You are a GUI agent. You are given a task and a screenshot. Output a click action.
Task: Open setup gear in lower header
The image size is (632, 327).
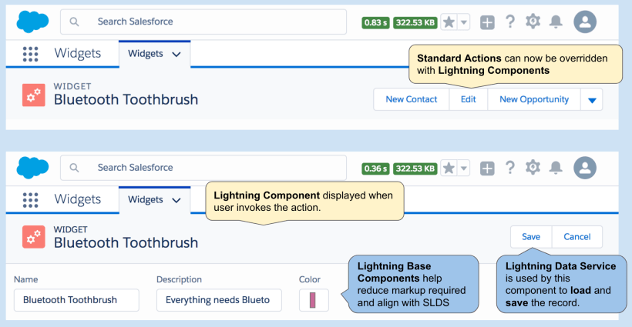click(x=533, y=167)
